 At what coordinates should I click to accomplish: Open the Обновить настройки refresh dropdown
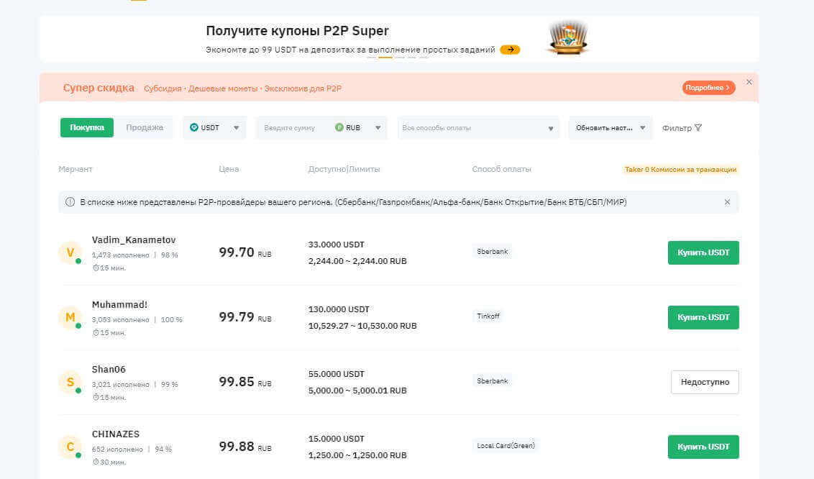point(610,127)
